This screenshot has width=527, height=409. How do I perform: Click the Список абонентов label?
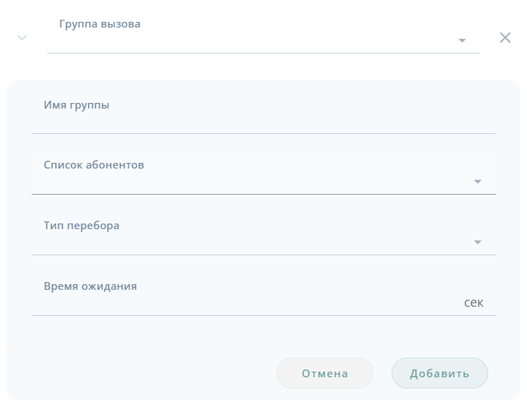(94, 165)
